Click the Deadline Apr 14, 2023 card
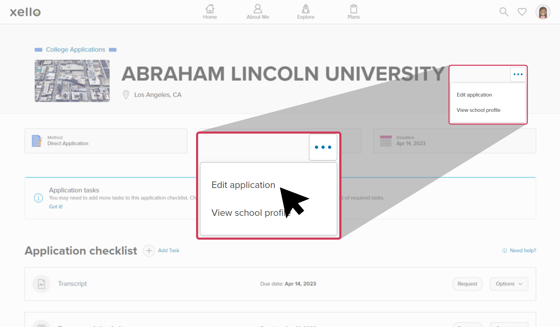560x327 pixels. (x=454, y=141)
